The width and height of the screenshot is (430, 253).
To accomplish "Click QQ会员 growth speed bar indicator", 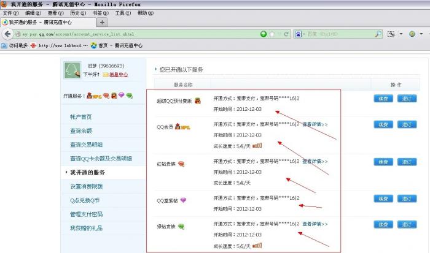I will point(257,146).
